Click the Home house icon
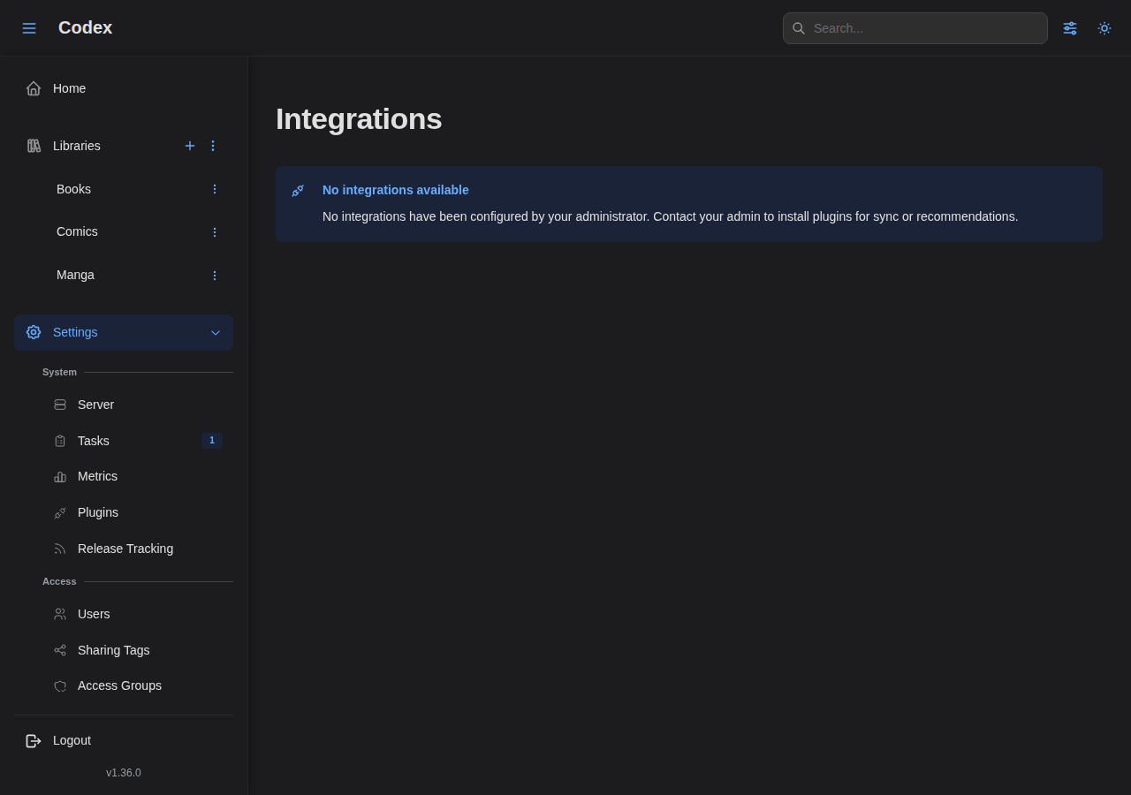The height and width of the screenshot is (795, 1131). (34, 88)
